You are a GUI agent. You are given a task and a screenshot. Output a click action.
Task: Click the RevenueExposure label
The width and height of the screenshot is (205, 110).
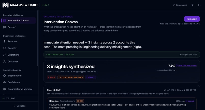67,101
